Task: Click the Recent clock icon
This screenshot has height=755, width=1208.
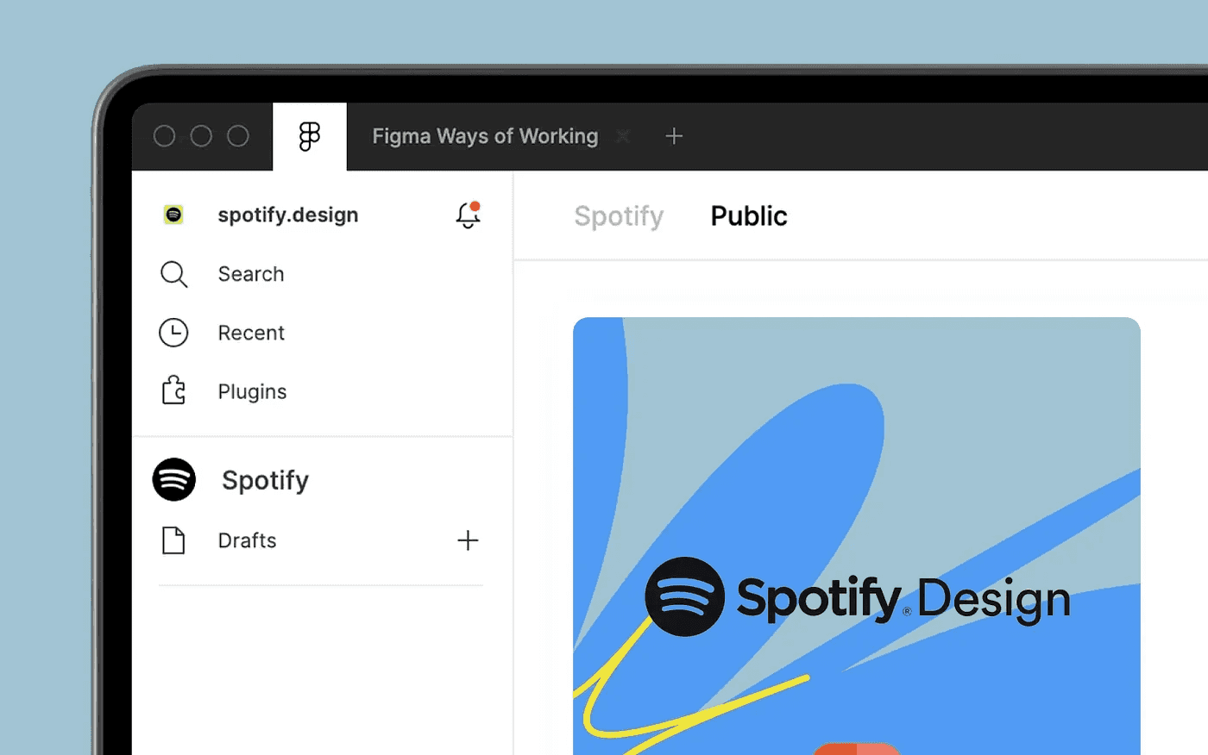Action: 173,333
